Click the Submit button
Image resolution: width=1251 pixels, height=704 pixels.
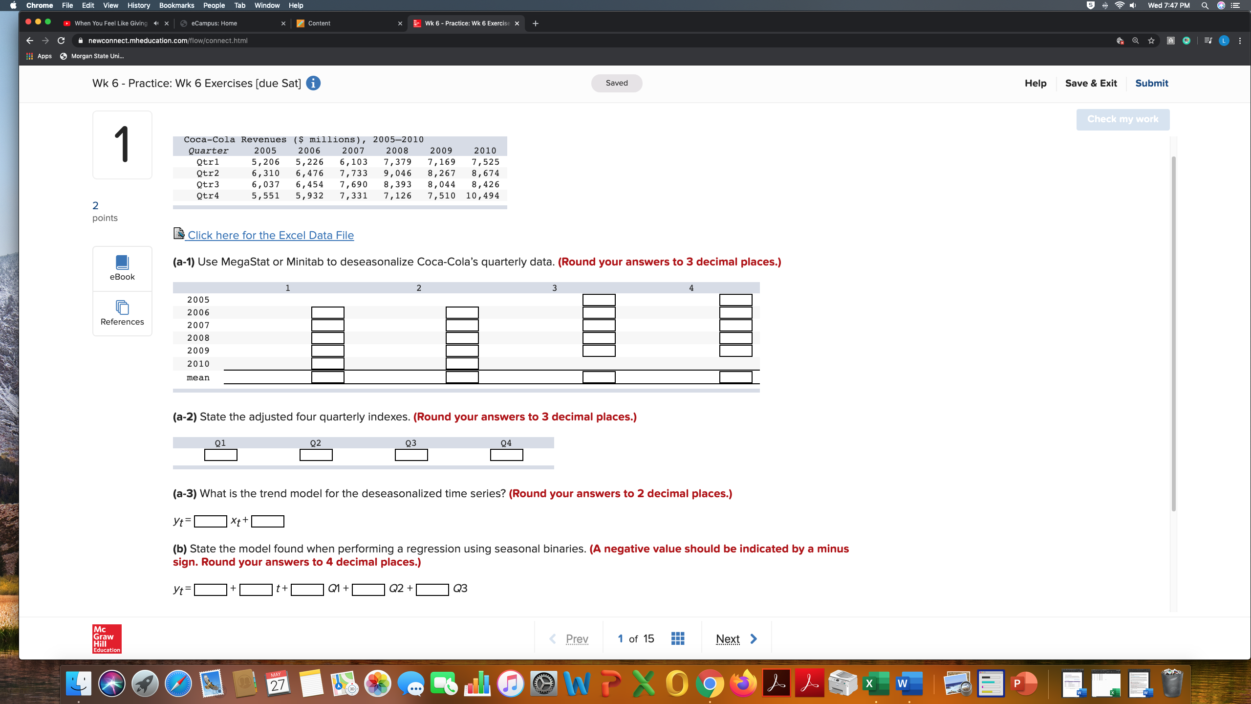tap(1151, 83)
